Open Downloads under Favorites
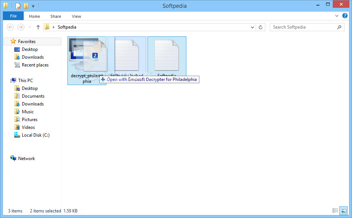 33,57
